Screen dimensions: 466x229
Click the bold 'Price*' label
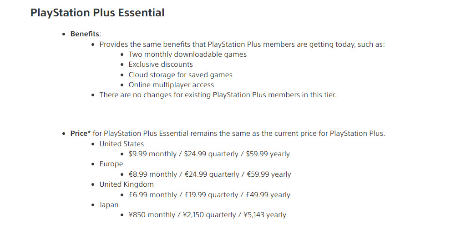81,134
